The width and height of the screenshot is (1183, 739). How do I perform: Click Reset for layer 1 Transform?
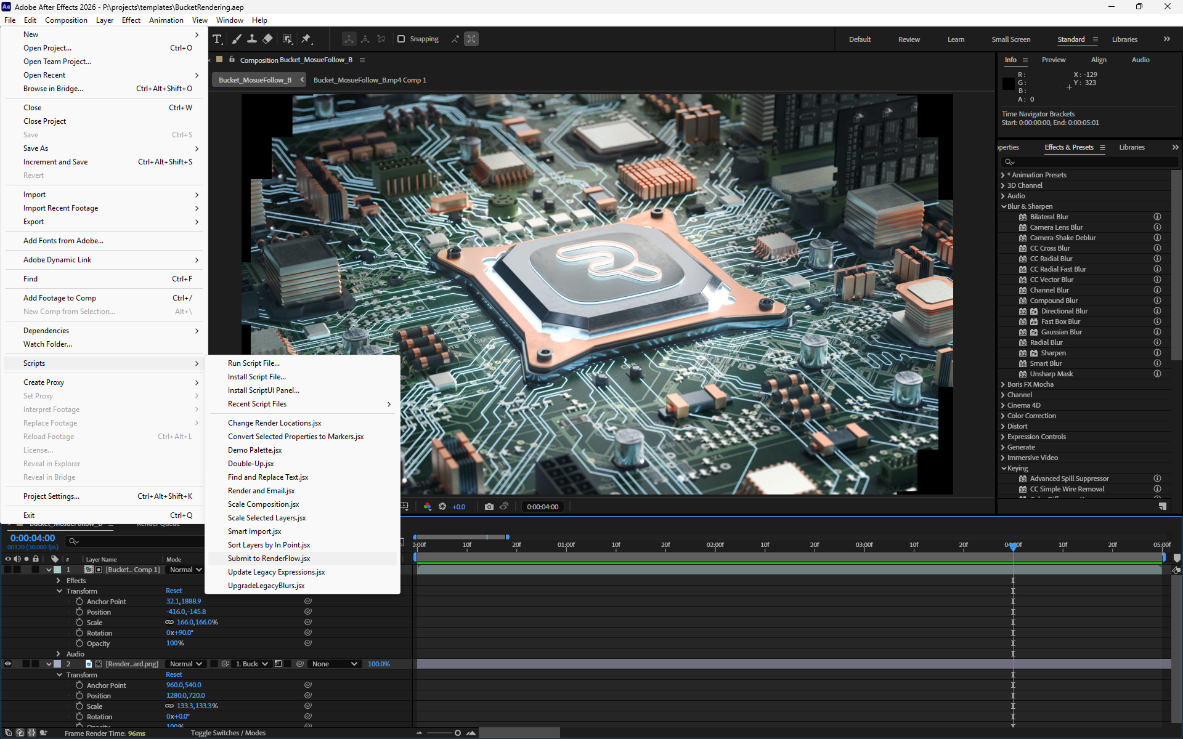point(174,591)
